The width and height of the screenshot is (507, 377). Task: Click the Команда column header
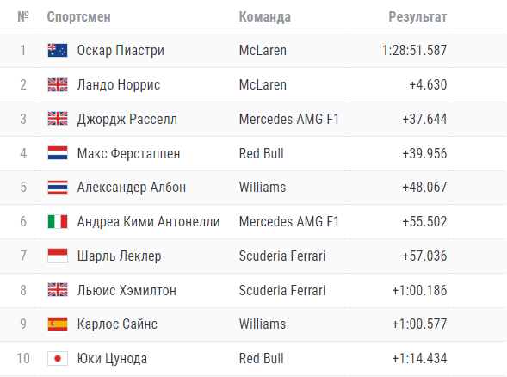click(x=265, y=17)
